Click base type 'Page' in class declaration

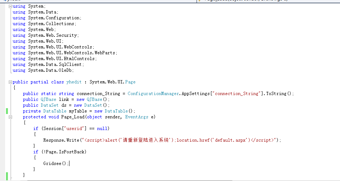[x=130, y=82]
